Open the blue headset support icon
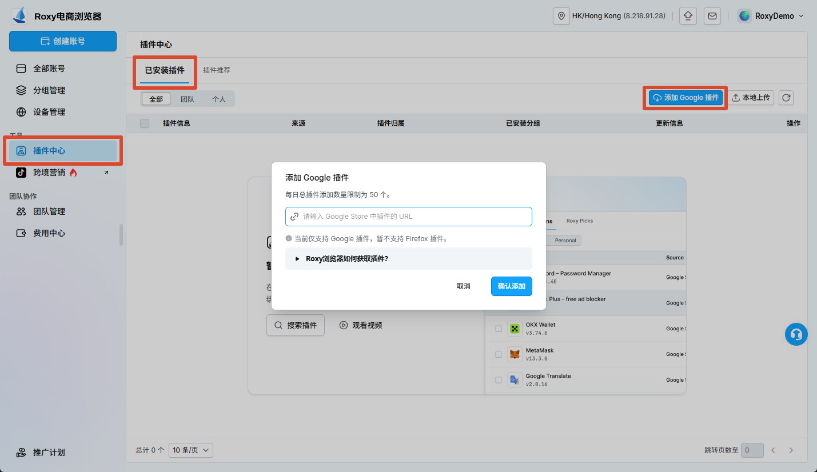The image size is (817, 472). coord(796,334)
